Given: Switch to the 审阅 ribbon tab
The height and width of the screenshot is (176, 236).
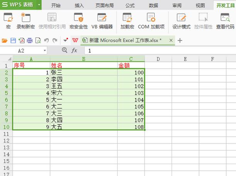Looking at the screenshot, I should point(177,5).
